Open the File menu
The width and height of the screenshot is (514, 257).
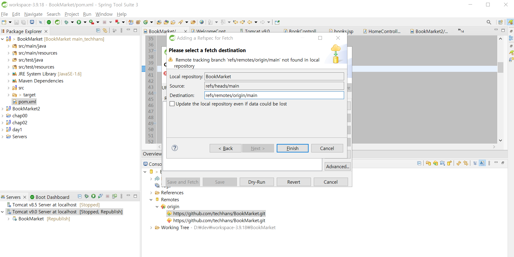coord(4,14)
